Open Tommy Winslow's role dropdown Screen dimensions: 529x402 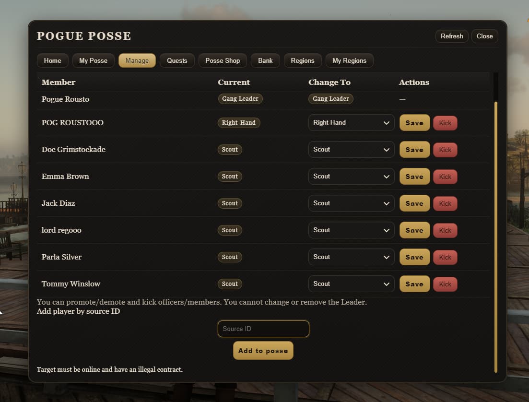click(351, 284)
